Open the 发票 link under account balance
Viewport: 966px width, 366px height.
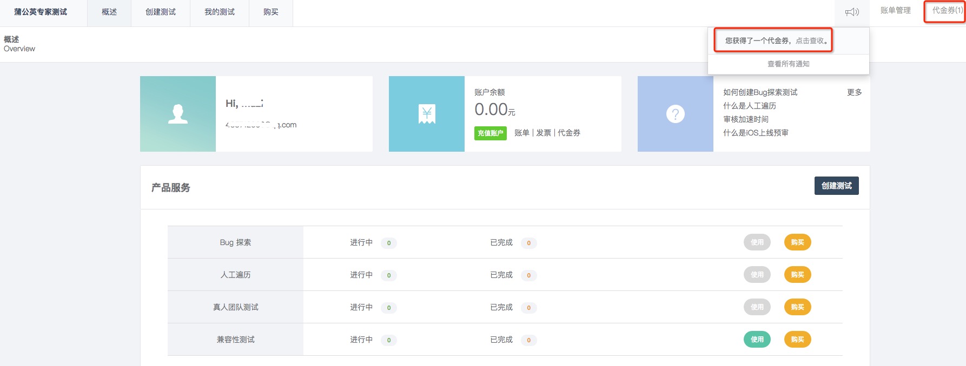pos(544,133)
